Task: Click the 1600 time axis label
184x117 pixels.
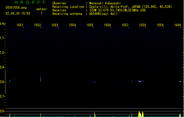Action: 178,25
